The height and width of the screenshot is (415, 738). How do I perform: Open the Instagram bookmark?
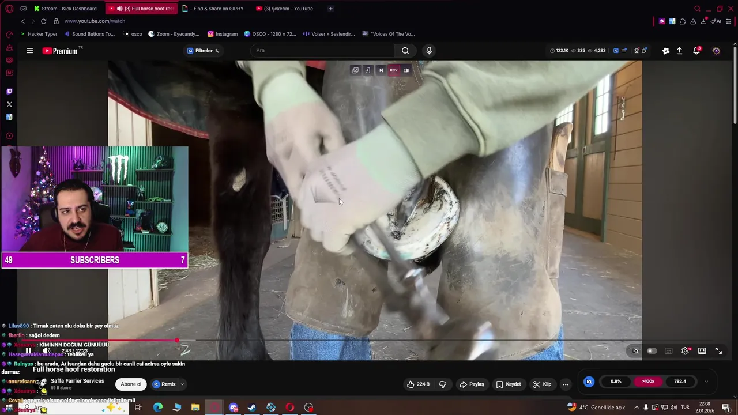tap(223, 34)
